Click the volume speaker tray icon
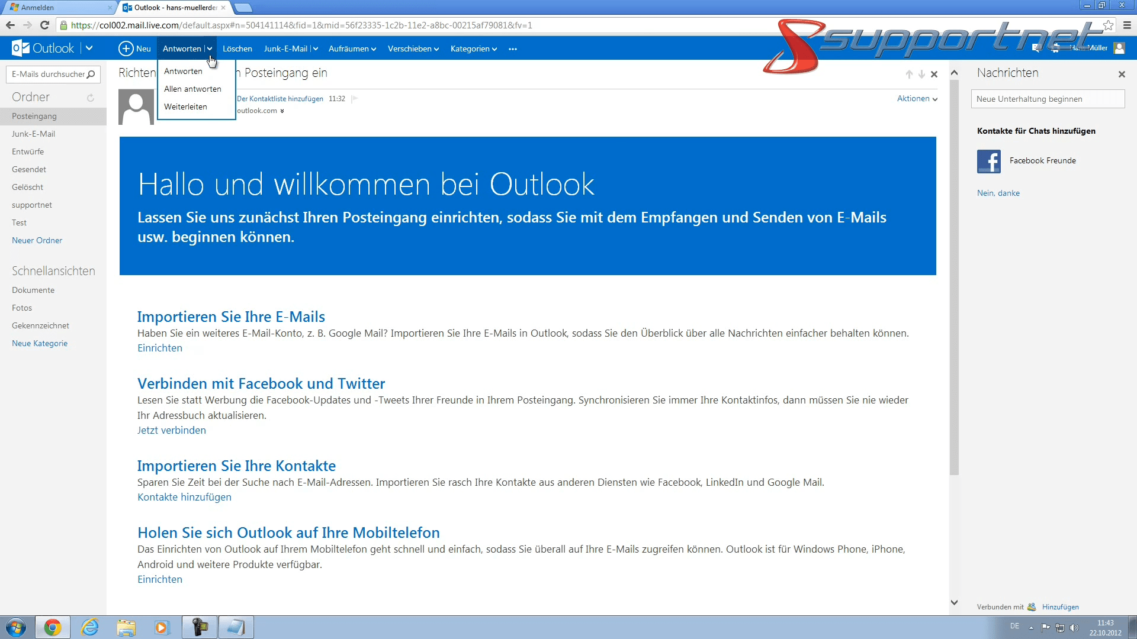1137x639 pixels. coord(1074,628)
